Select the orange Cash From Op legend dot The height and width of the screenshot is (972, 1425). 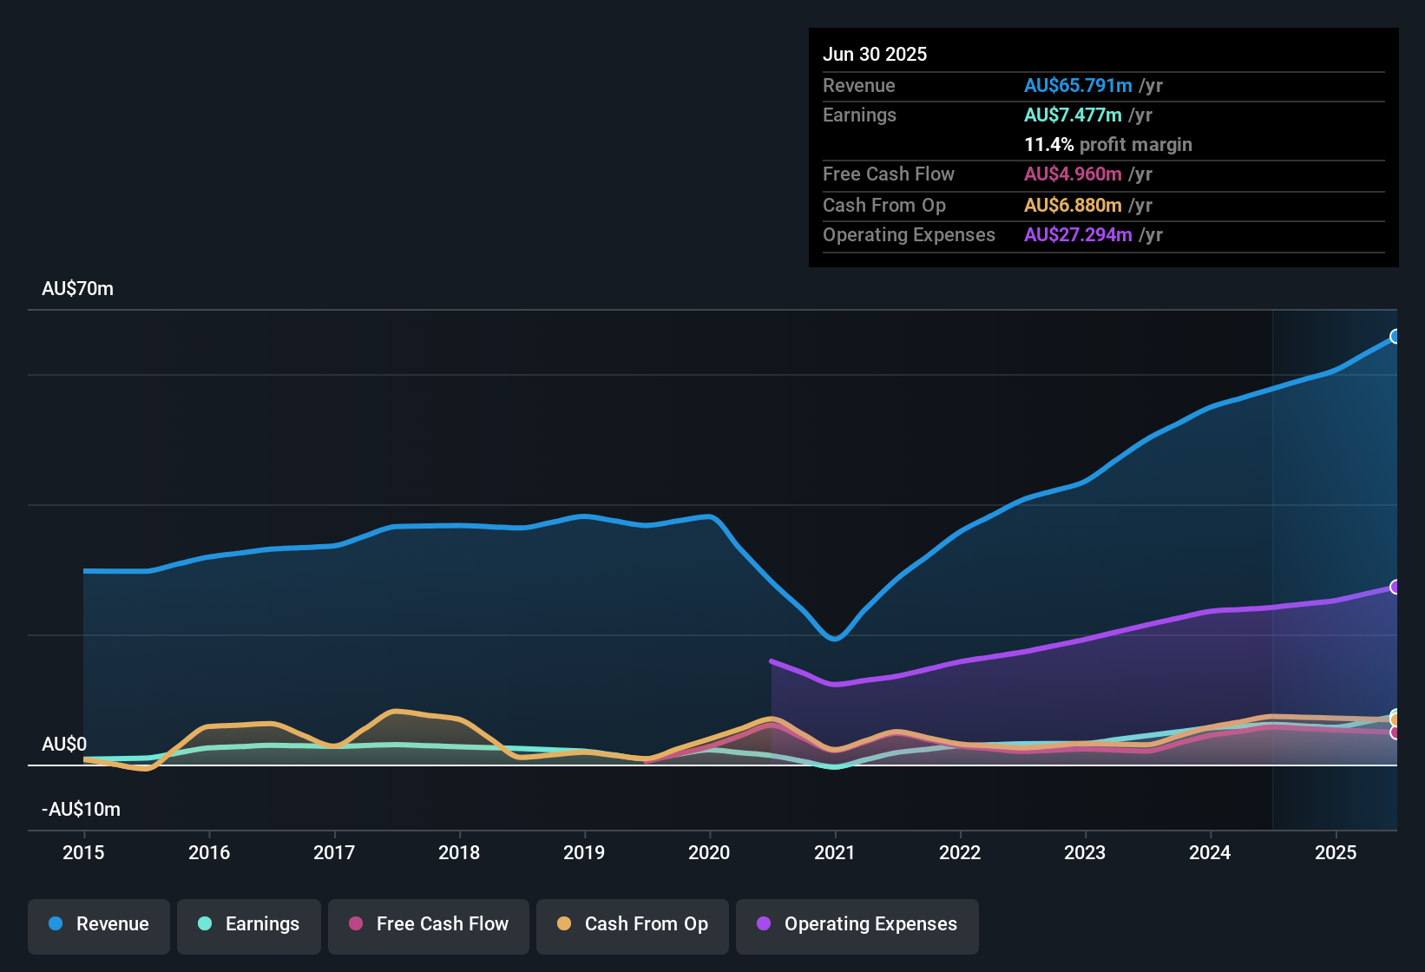click(x=564, y=924)
